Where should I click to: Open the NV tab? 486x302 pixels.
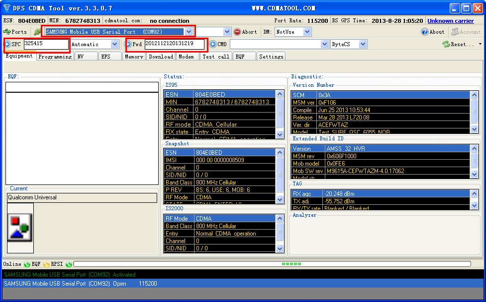tap(86, 57)
